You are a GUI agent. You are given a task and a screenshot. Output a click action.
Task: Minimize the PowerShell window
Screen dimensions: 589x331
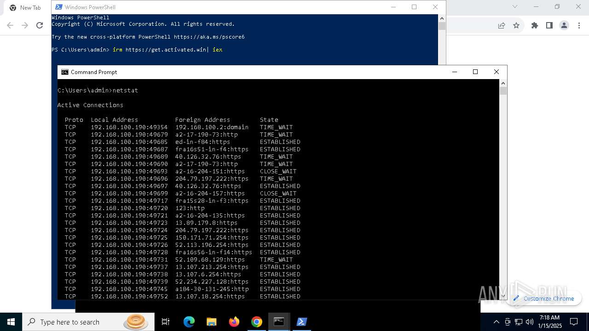click(x=393, y=7)
